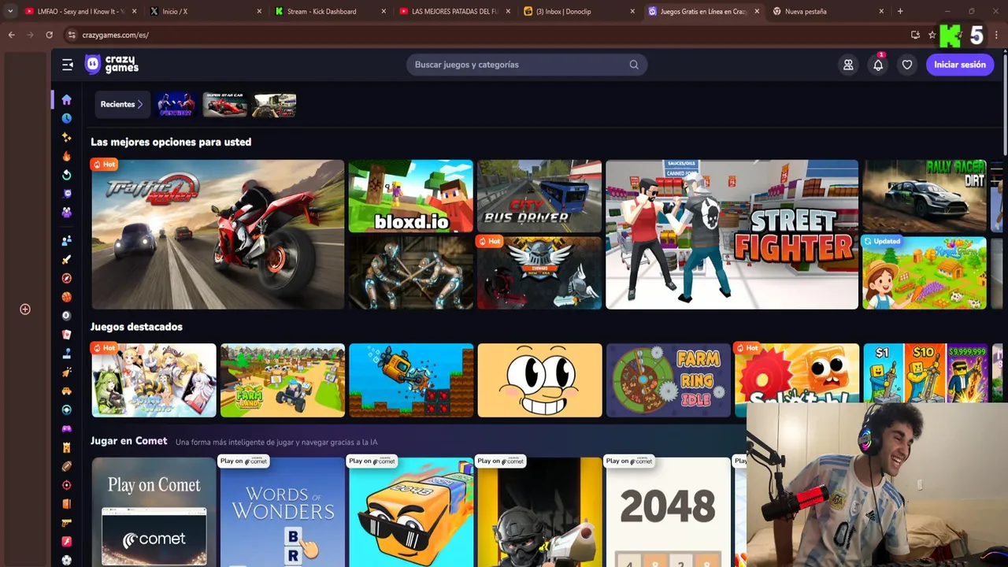The image size is (1008, 567).
Task: Open the Rally Racer Dirt game
Action: [925, 196]
